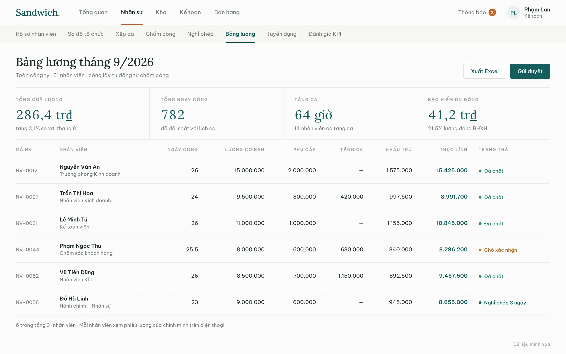Go to the Kho section
The image size is (566, 354).
click(161, 12)
